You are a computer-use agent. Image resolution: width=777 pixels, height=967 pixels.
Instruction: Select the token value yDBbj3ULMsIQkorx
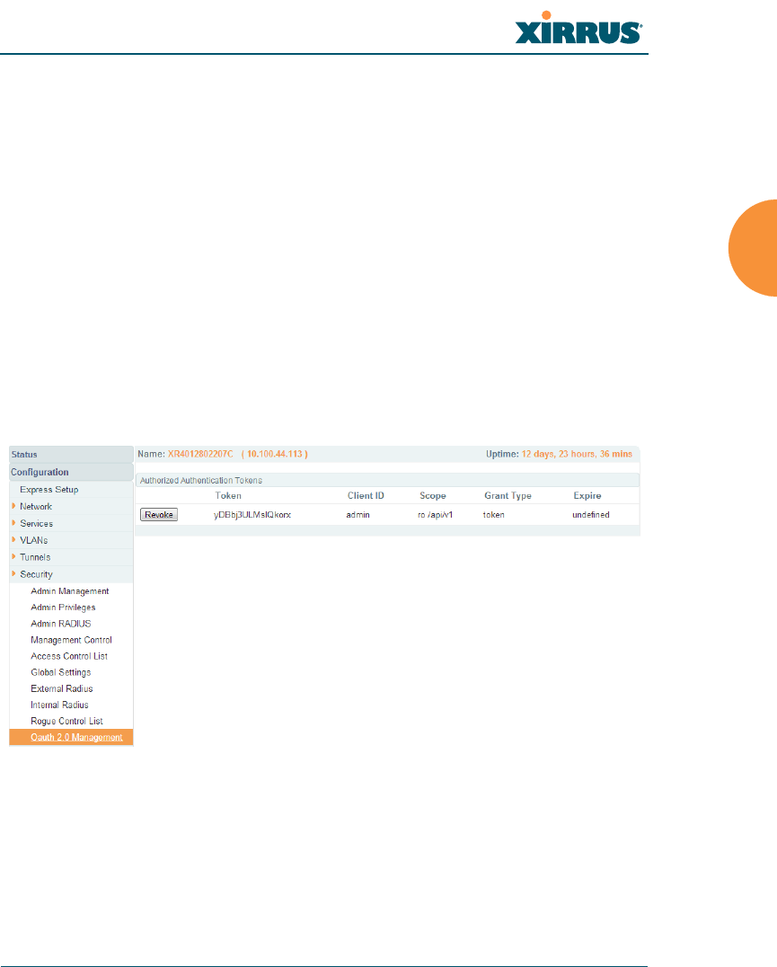click(252, 515)
